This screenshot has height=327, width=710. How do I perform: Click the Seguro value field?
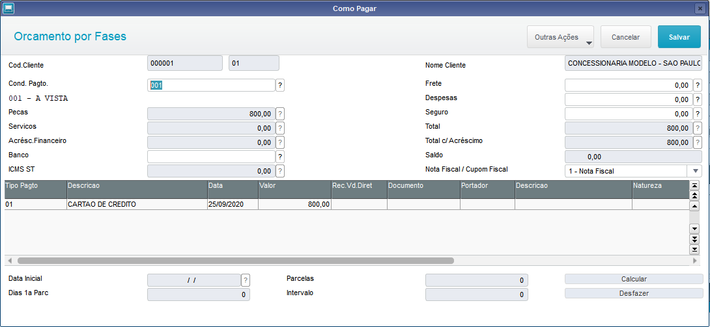click(629, 114)
